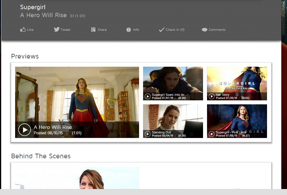Open the Share link text

click(102, 30)
